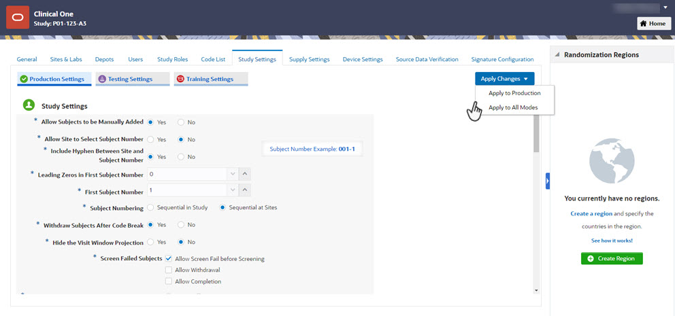The height and width of the screenshot is (316, 675).
Task: Click the First Subject Number field
Action: 187,190
